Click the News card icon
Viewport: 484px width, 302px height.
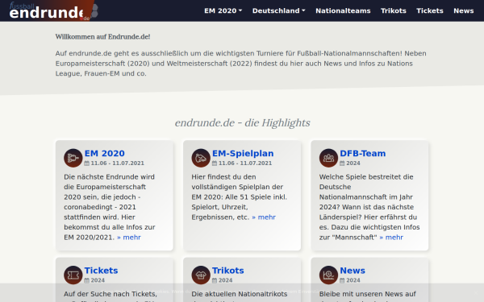pyautogui.click(x=329, y=275)
